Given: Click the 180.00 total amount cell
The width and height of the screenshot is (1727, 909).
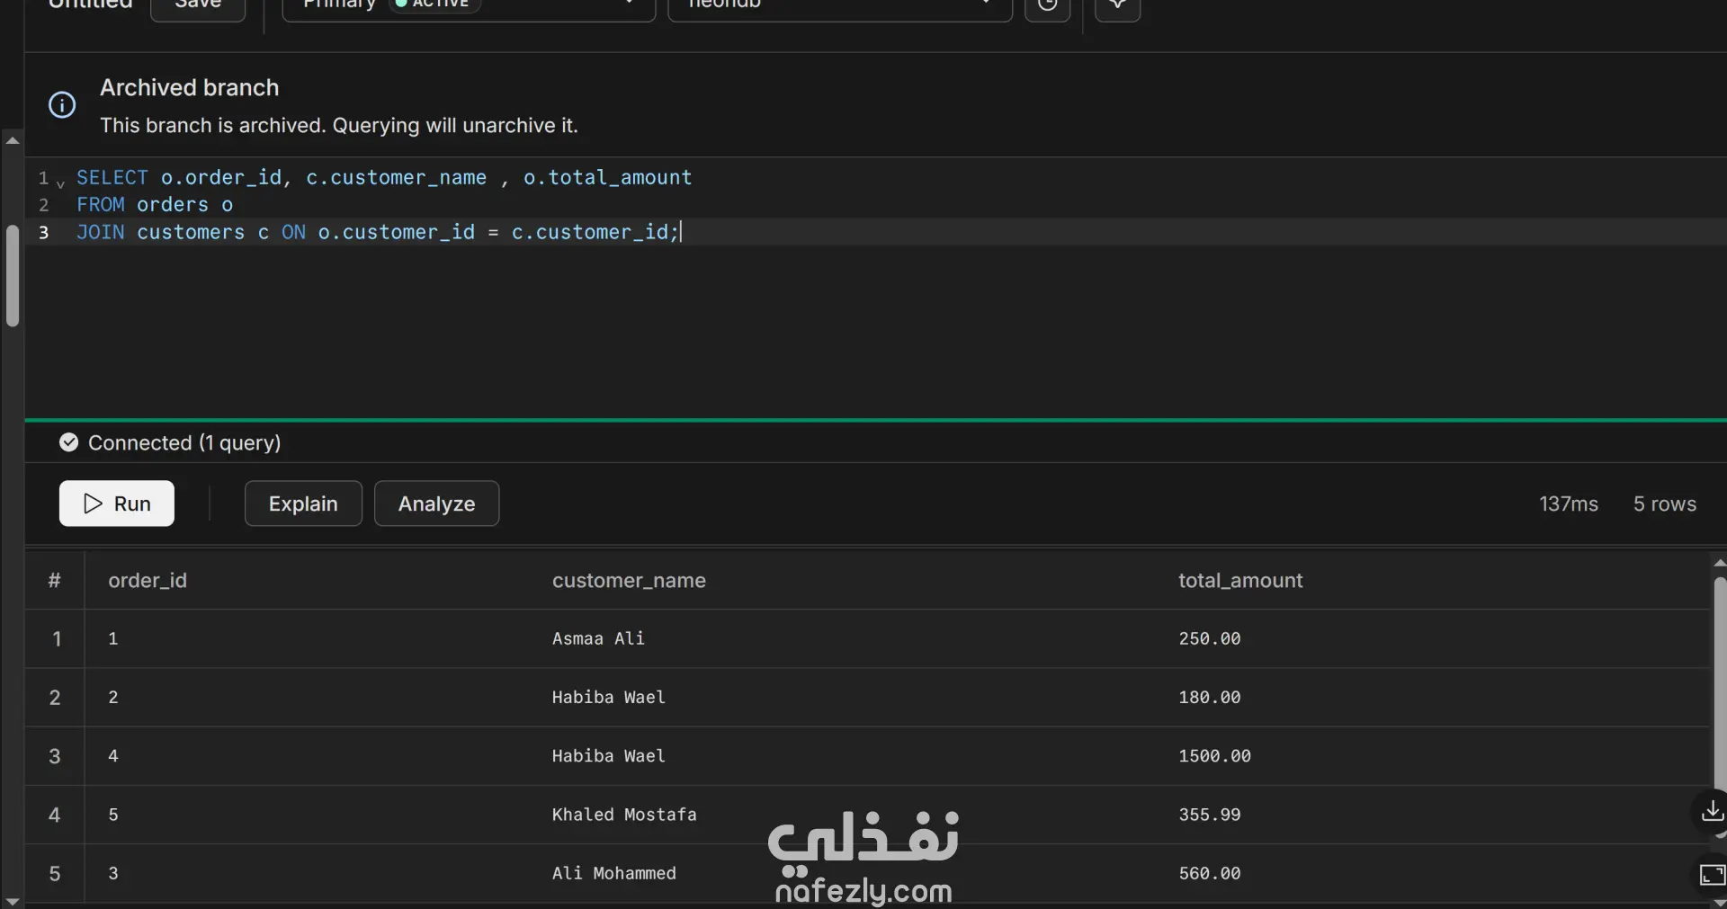Looking at the screenshot, I should (x=1210, y=697).
